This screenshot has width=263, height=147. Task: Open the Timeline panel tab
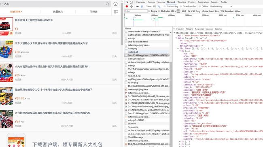point(182,2)
